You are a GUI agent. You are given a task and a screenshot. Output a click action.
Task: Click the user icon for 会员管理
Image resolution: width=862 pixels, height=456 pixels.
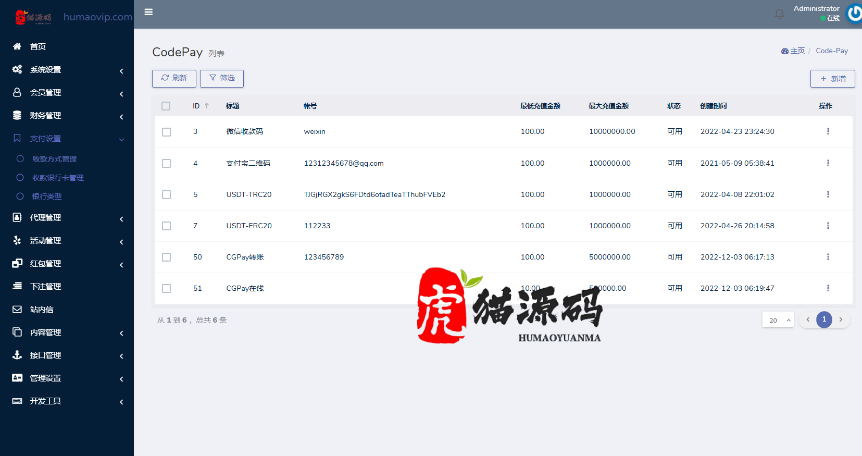point(17,92)
